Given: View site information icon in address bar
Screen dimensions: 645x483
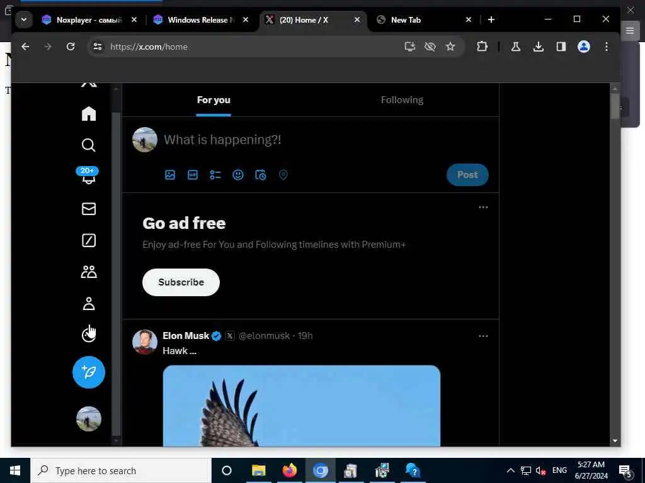Looking at the screenshot, I should click(x=98, y=47).
